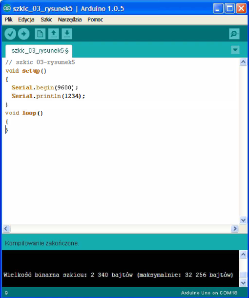Save the sketch with the arrow-down icon
The height and width of the screenshot is (298, 249).
(67, 34)
